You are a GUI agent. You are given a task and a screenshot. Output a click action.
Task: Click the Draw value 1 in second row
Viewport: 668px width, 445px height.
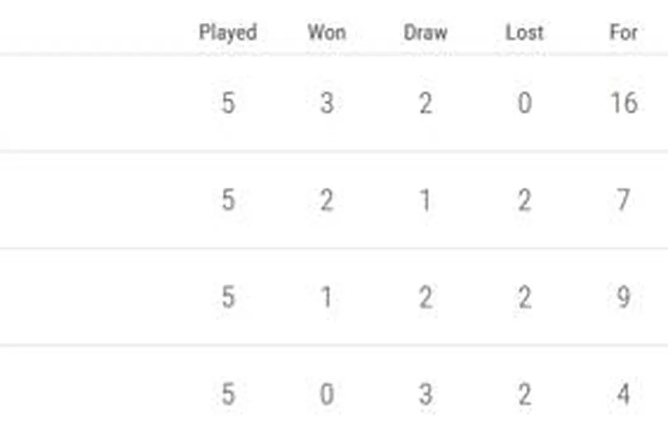coord(425,200)
